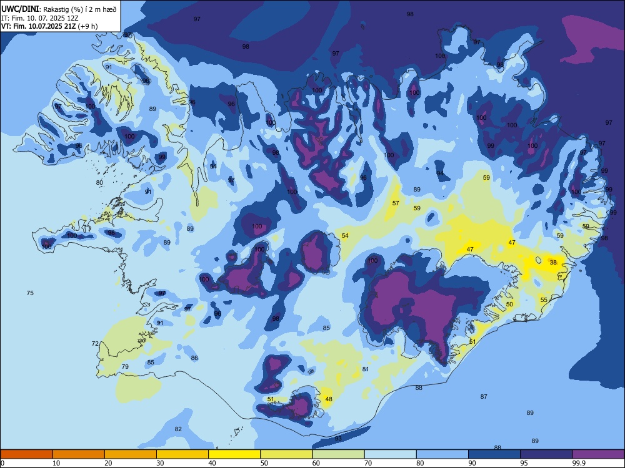The width and height of the screenshot is (625, 468).
Task: Click the legend label 50
Action: pos(264,463)
